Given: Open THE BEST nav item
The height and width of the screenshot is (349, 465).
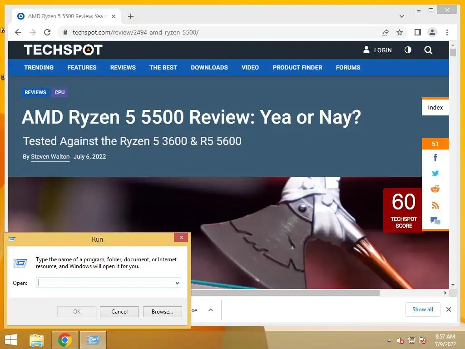Looking at the screenshot, I should 163,67.
